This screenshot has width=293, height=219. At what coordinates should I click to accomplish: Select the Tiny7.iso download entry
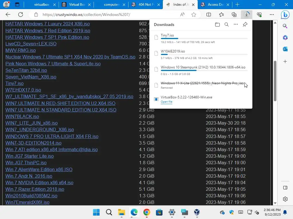coord(201,38)
